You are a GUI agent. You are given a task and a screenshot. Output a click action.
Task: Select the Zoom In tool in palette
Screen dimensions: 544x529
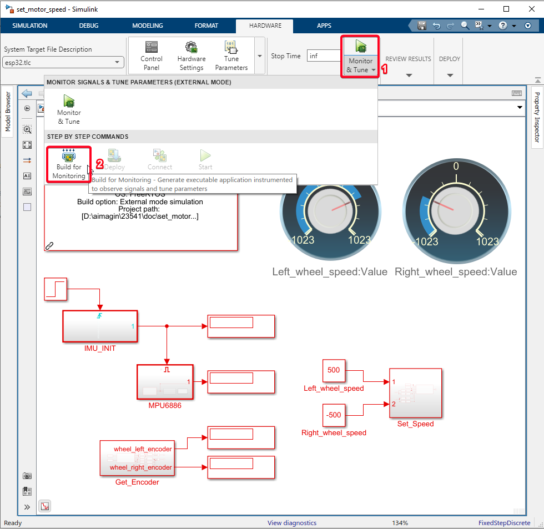pyautogui.click(x=27, y=129)
